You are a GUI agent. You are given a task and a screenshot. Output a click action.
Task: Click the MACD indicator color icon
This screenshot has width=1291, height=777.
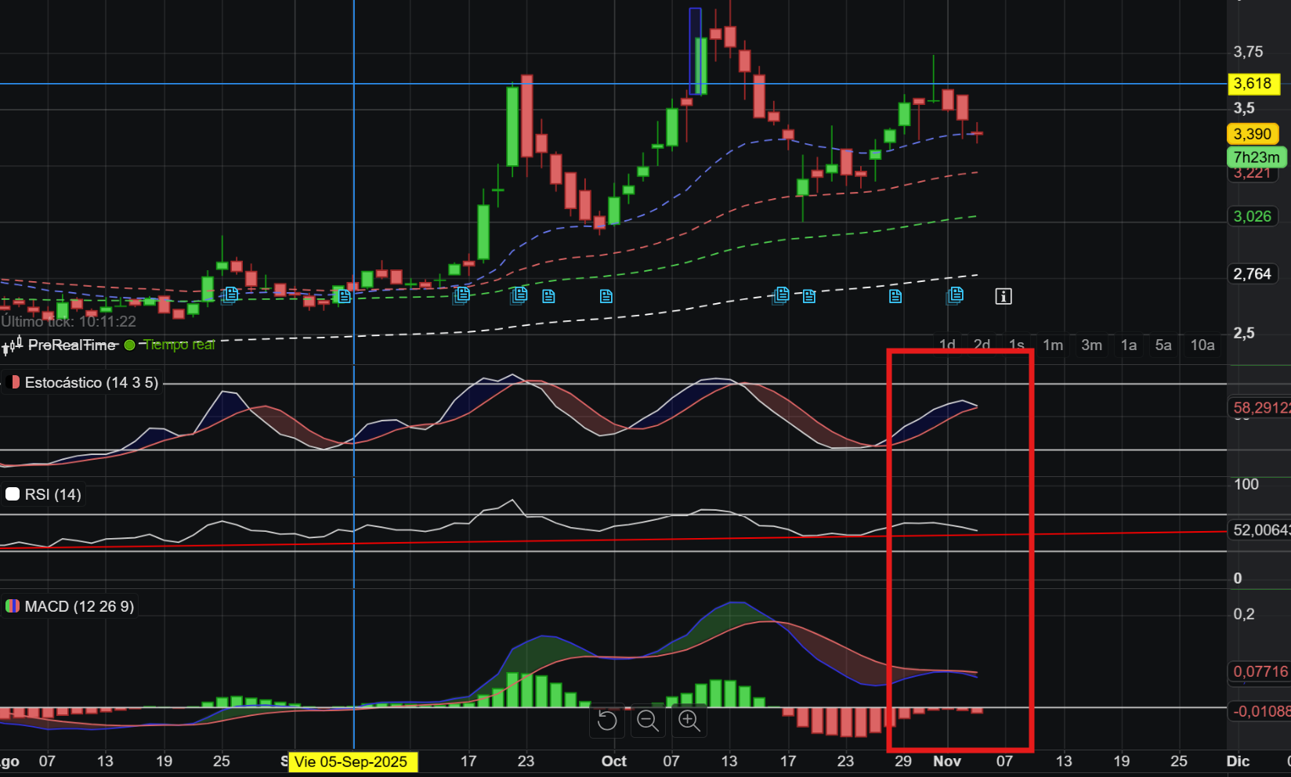12,605
